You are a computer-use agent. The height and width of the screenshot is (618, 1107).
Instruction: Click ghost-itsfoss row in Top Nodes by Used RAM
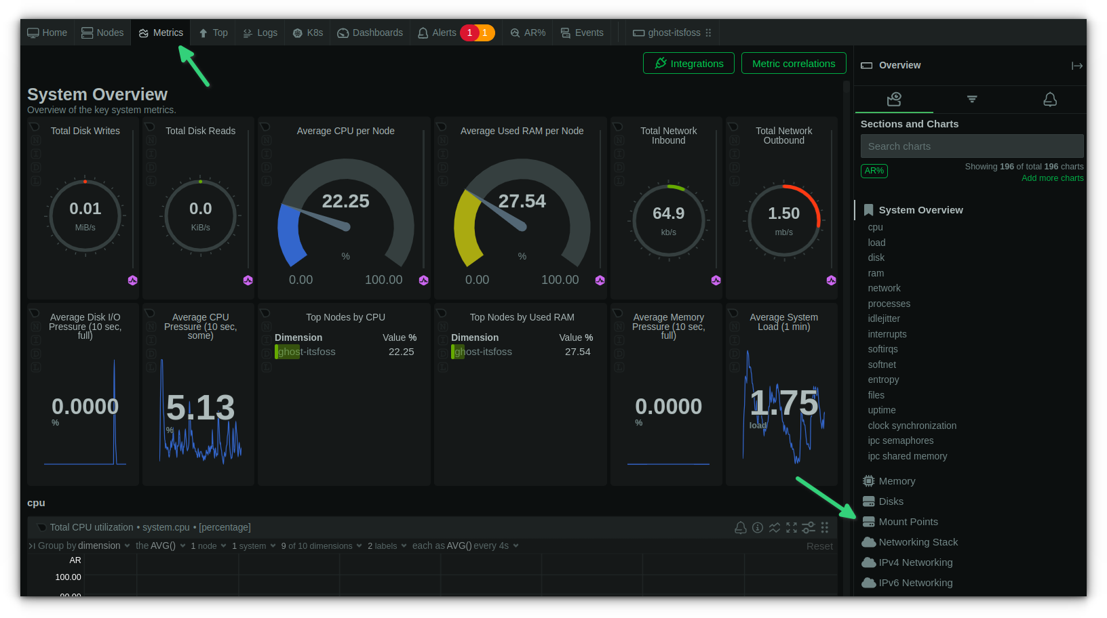point(522,352)
